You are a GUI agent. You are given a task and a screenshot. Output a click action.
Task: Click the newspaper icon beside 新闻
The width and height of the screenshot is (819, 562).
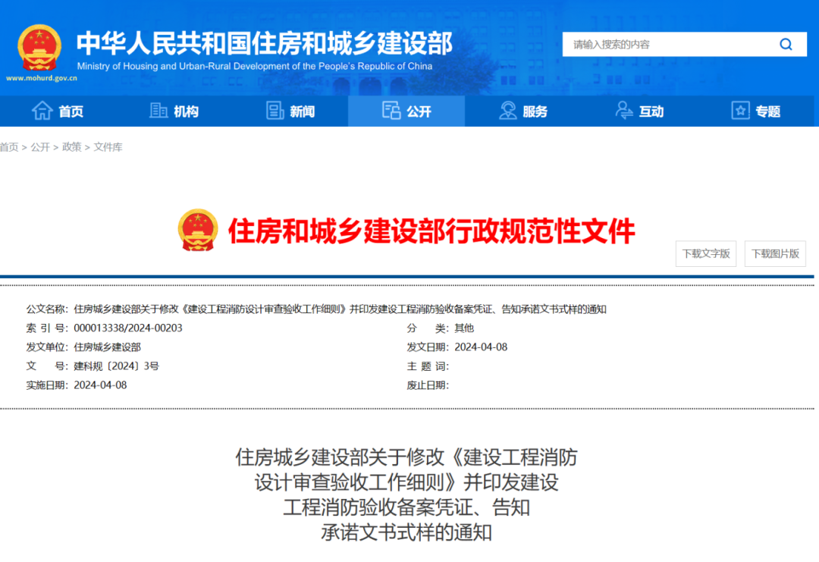pos(275,111)
